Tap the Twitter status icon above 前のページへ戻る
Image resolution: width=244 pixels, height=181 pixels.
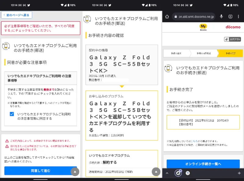click(x=29, y=5)
